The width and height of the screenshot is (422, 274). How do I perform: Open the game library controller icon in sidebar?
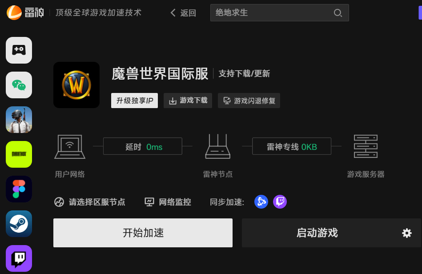tap(18, 50)
